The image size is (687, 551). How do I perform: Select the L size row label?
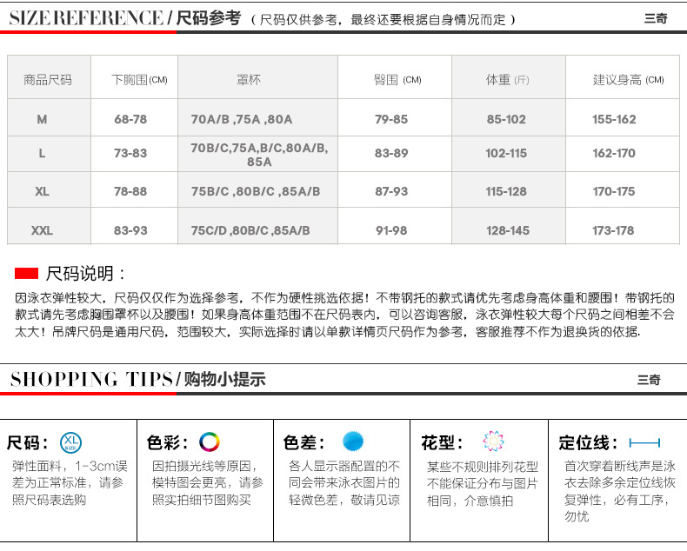tap(42, 154)
